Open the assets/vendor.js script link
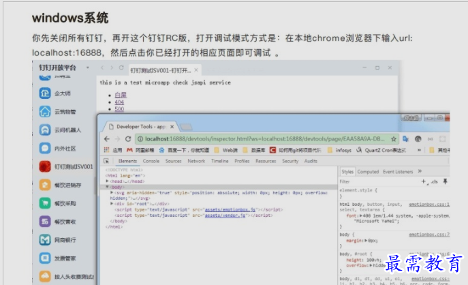Screen dimensions: 468x285 tap(225, 215)
